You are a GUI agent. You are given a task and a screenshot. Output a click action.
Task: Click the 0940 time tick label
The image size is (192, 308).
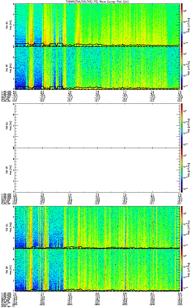[x=152, y=305]
